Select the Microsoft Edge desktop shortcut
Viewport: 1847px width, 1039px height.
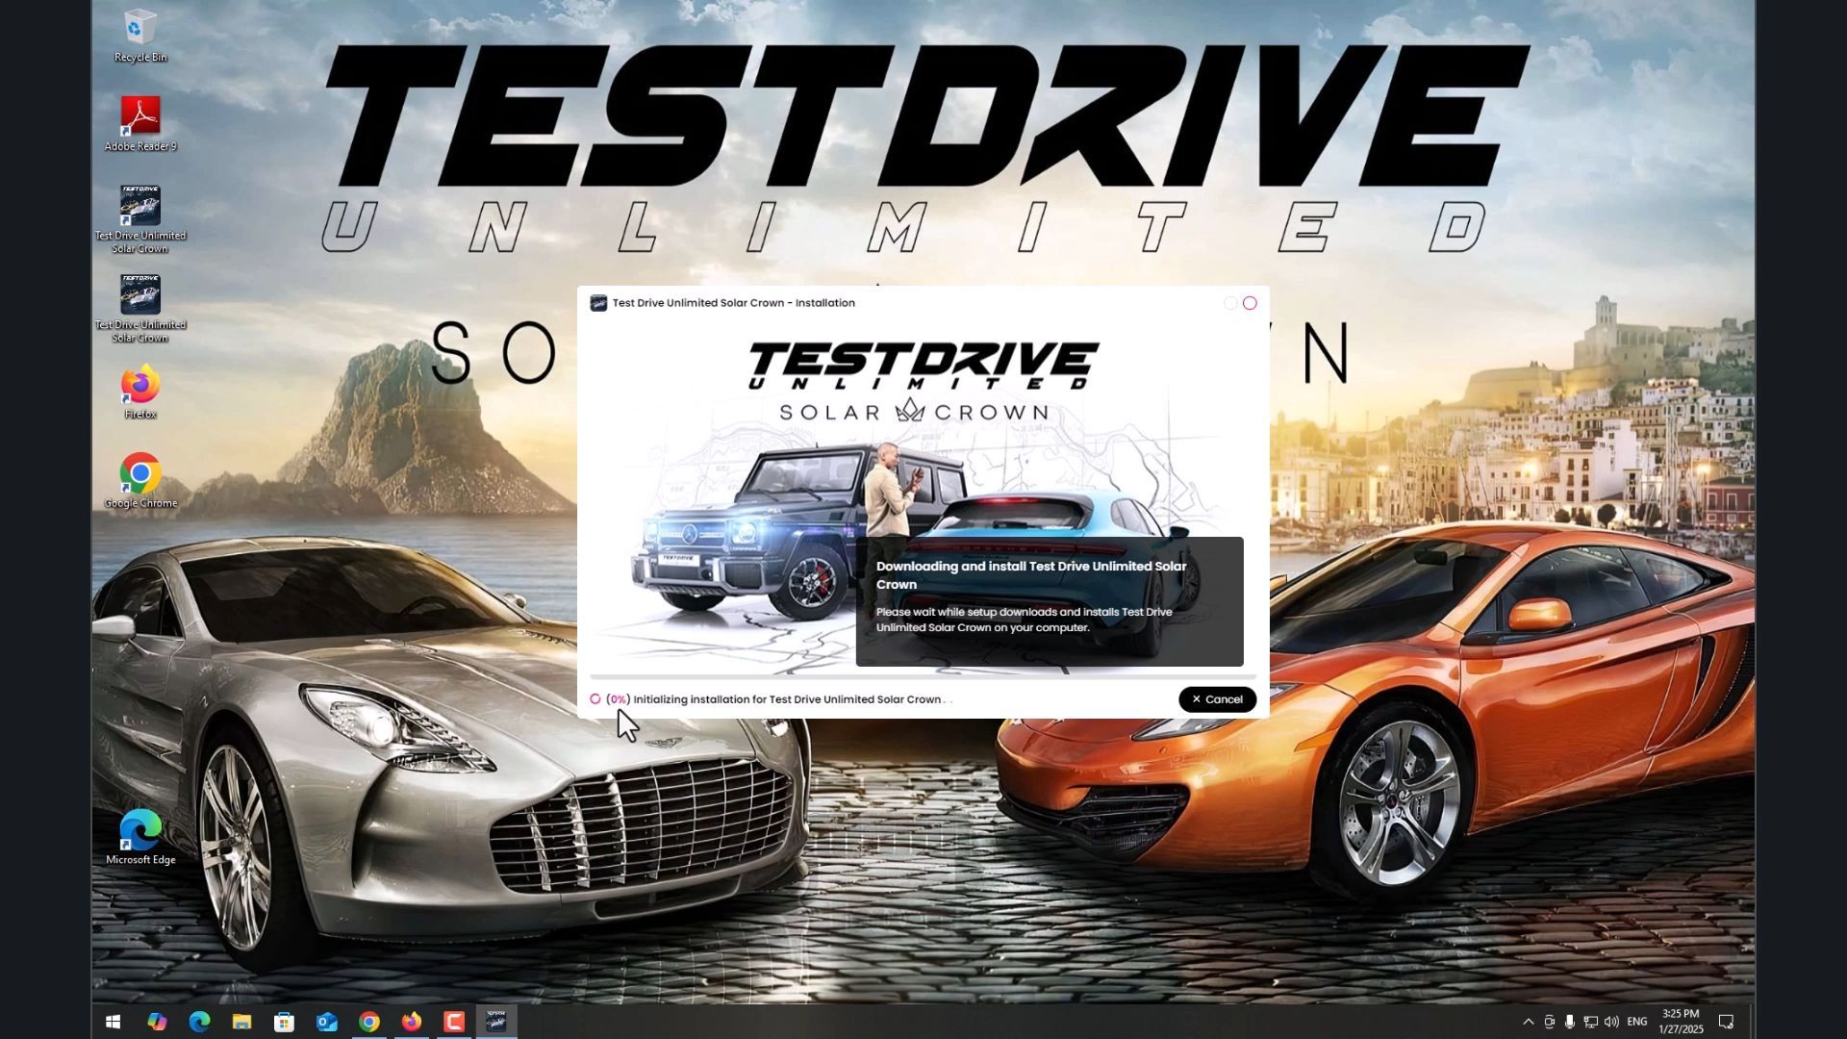click(140, 838)
